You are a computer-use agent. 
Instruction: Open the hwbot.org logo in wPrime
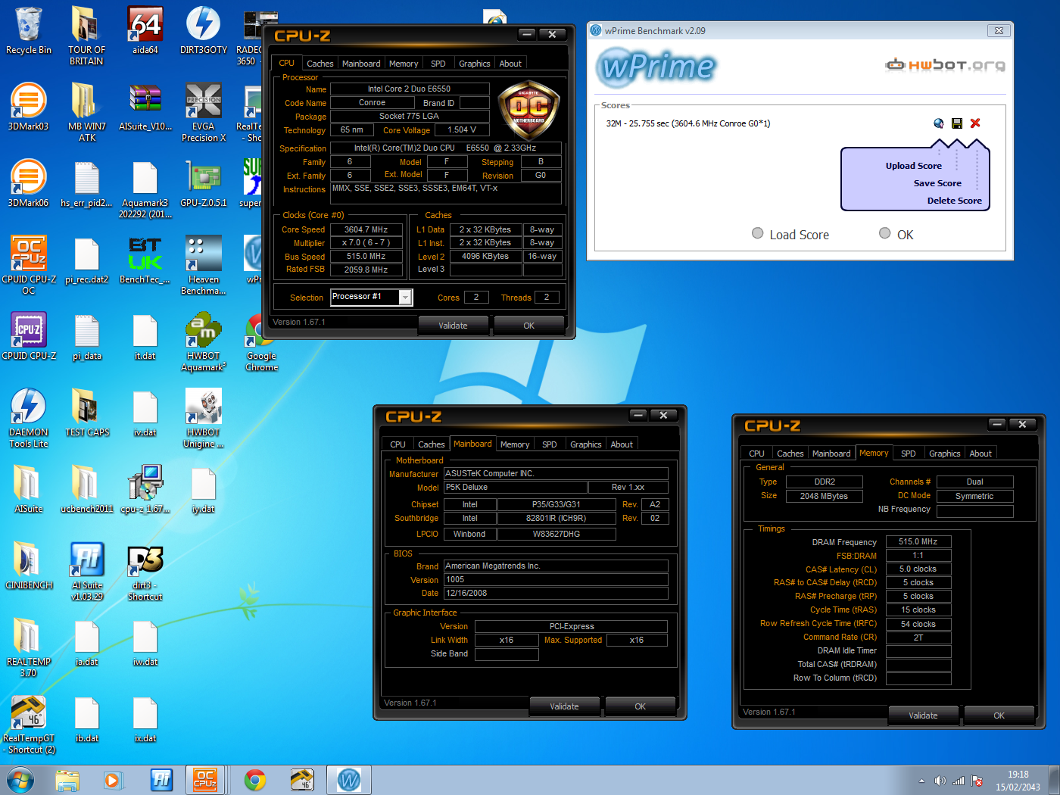[946, 65]
